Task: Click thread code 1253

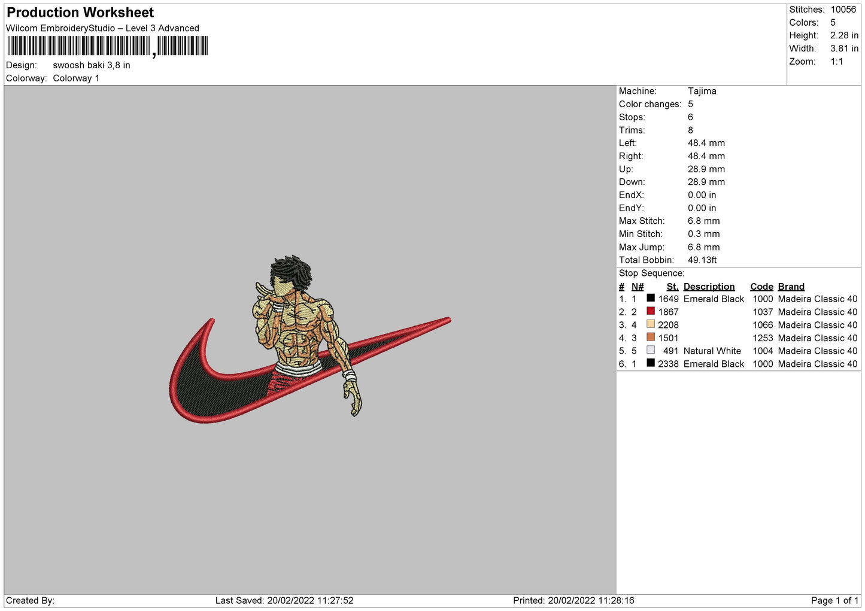Action: pos(763,338)
